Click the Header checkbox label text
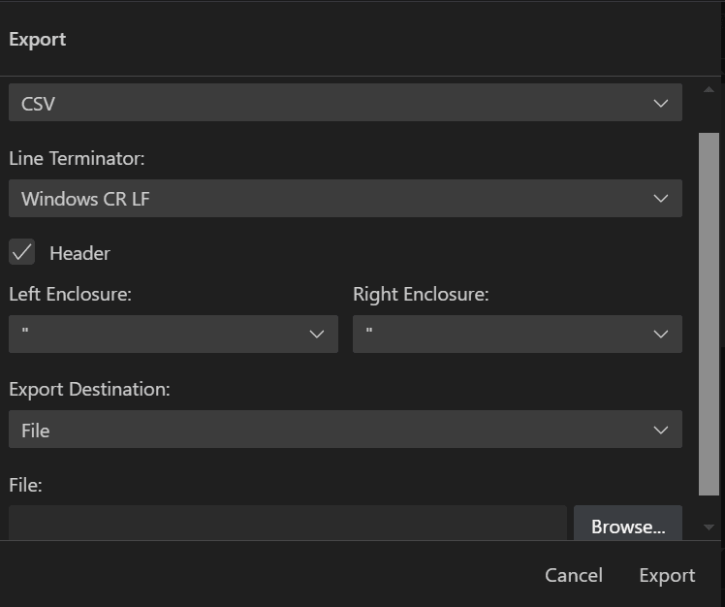 pyautogui.click(x=79, y=253)
